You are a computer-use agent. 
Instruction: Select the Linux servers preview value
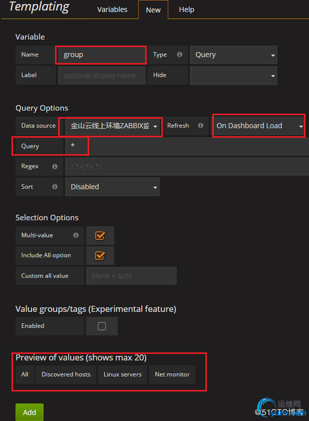tap(123, 374)
